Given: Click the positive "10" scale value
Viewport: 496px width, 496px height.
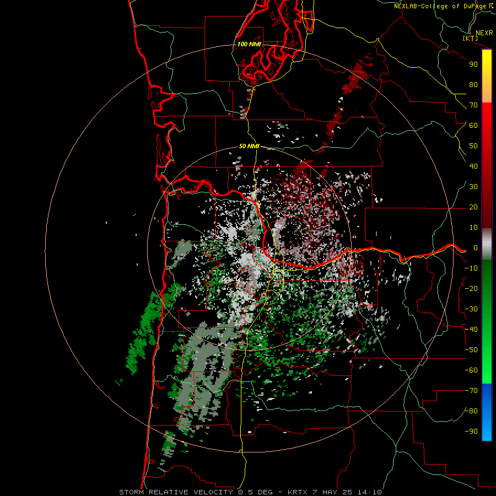Looking at the screenshot, I should coord(473,228).
